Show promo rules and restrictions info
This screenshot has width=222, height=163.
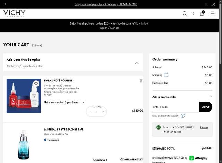click(x=183, y=116)
